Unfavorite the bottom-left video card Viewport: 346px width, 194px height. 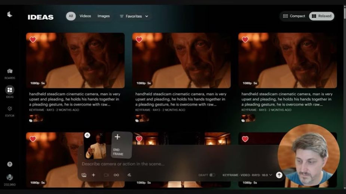pos(33,139)
